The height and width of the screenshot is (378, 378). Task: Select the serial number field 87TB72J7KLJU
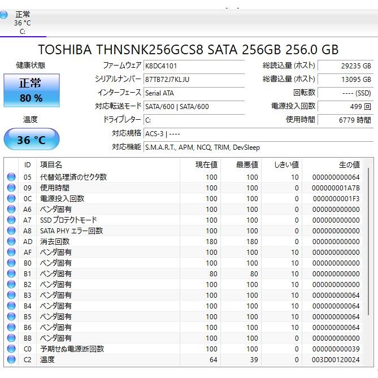pyautogui.click(x=194, y=79)
